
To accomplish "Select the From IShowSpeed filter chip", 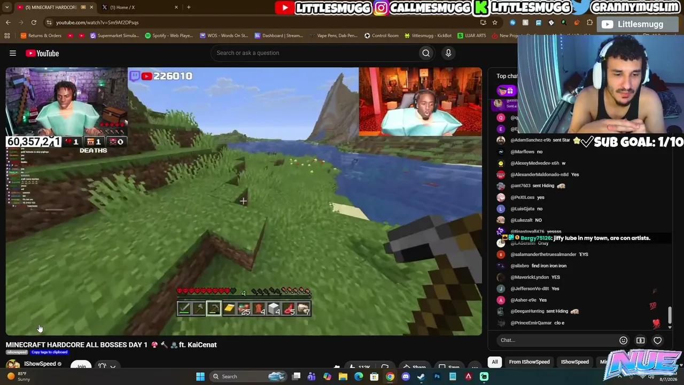I will (x=529, y=362).
